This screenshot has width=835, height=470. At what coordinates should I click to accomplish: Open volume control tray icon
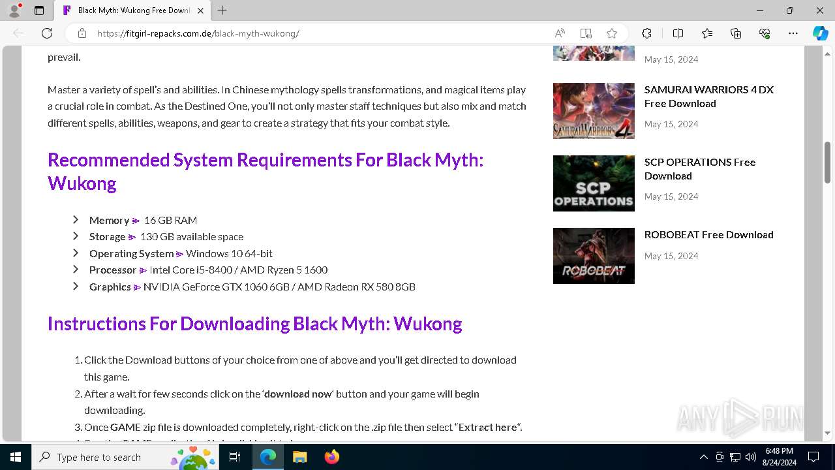(751, 457)
